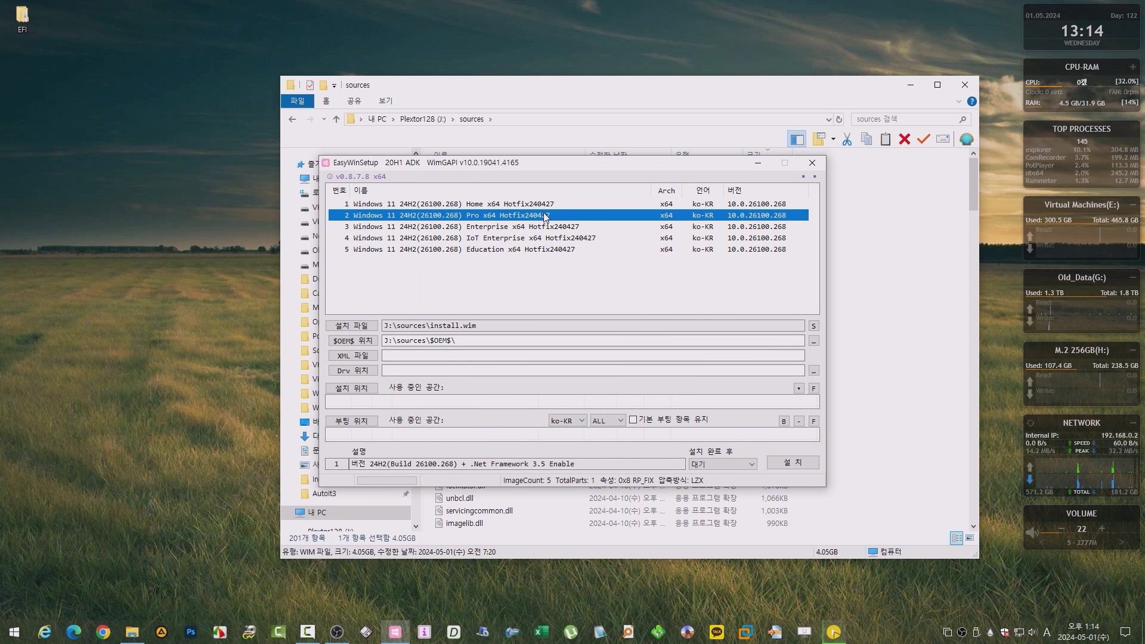The image size is (1145, 644).
Task: Expand the ALL boot option dropdown
Action: (608, 421)
